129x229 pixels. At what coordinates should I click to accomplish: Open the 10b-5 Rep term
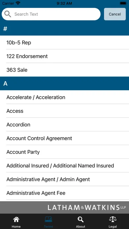(x=64, y=42)
